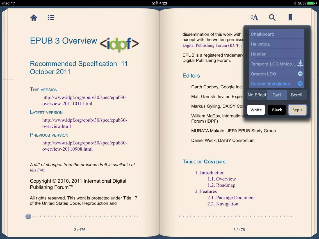Apply the White page theme
This screenshot has width=319, height=239.
(x=256, y=110)
